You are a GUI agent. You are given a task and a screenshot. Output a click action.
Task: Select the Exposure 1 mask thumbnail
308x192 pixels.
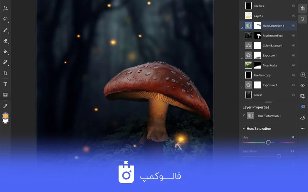coord(257,55)
